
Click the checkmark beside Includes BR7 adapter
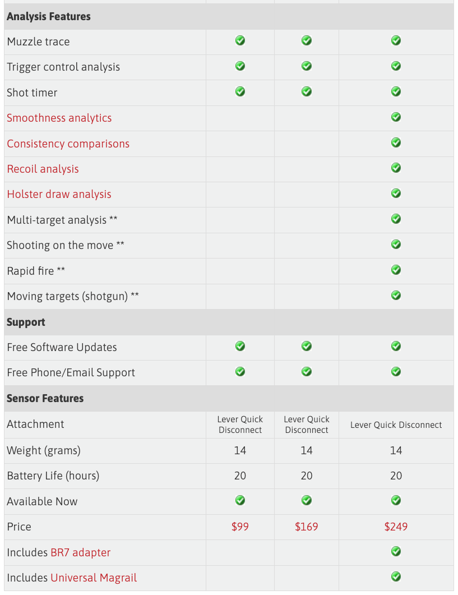pos(396,552)
